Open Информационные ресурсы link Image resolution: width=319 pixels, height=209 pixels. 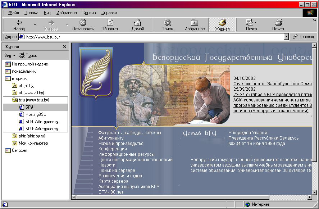[x=126, y=154]
